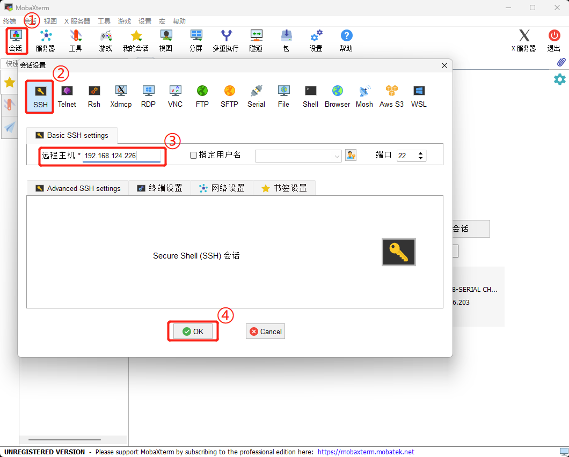This screenshot has height=457, width=569.
Task: Enable the 指定用户名 checkbox
Action: (x=194, y=156)
